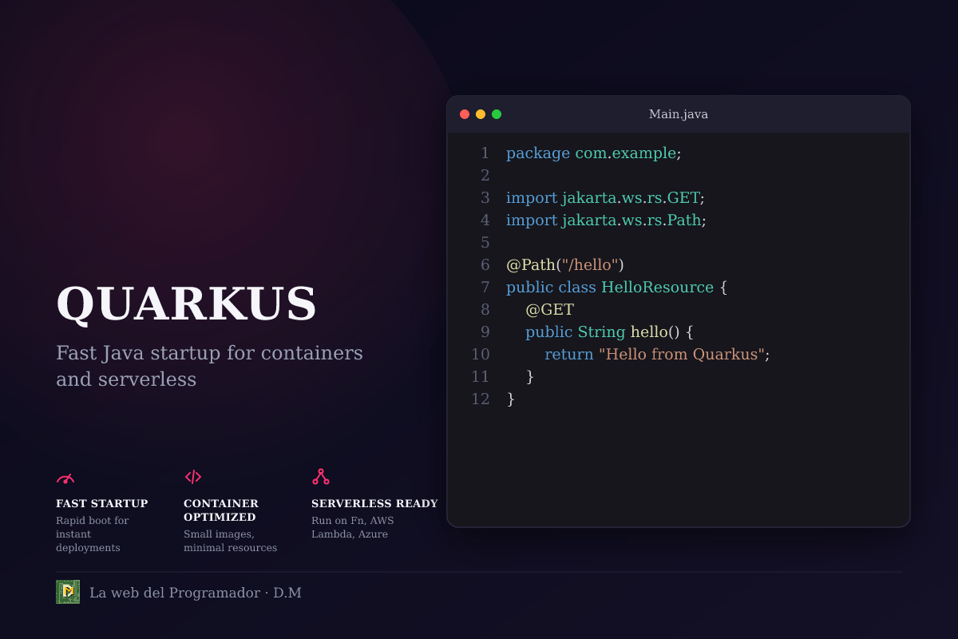Click the QUARKUS heading
This screenshot has height=639, width=958.
[x=186, y=304]
